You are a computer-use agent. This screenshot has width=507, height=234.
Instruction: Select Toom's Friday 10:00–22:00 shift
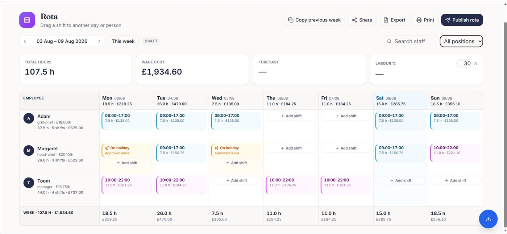tap(346, 185)
